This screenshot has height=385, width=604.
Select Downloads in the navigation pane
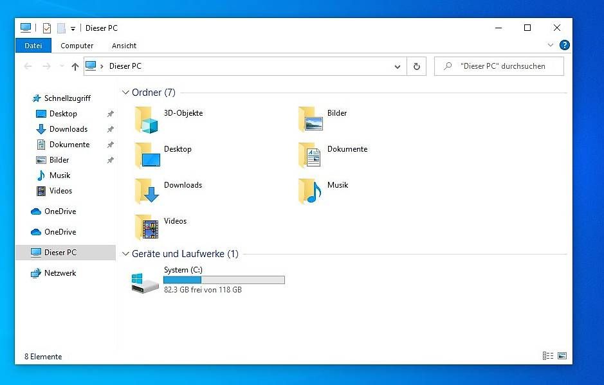(66, 129)
